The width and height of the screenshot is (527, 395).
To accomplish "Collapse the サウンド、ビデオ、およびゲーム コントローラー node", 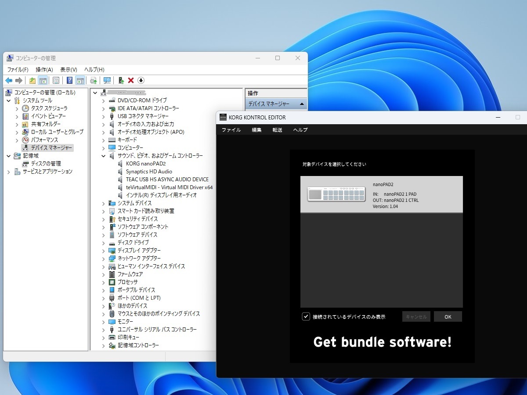I will (104, 156).
